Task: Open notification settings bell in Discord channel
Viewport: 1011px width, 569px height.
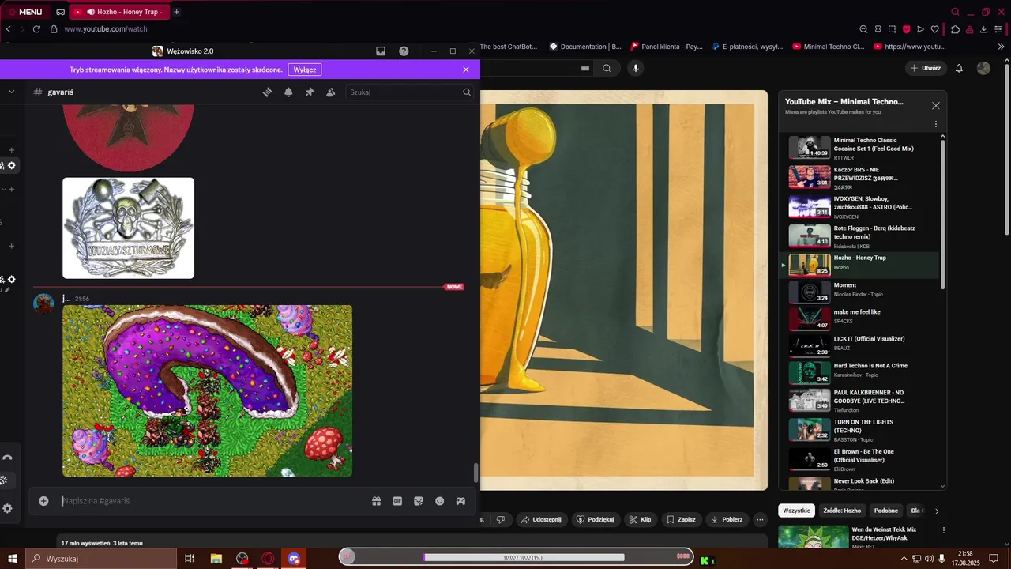Action: [x=288, y=92]
